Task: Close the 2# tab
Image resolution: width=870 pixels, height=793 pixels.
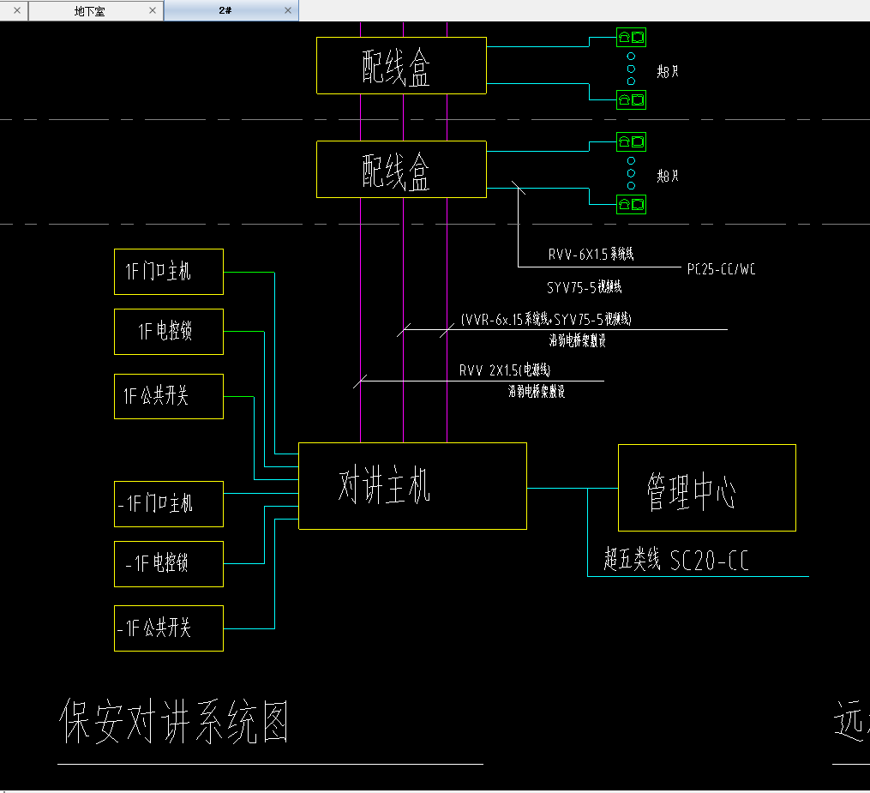Action: (x=287, y=10)
